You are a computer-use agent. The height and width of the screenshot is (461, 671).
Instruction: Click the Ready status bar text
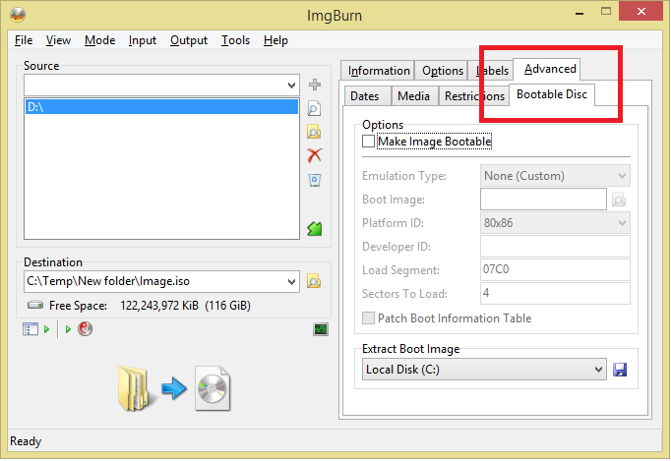coord(26,441)
